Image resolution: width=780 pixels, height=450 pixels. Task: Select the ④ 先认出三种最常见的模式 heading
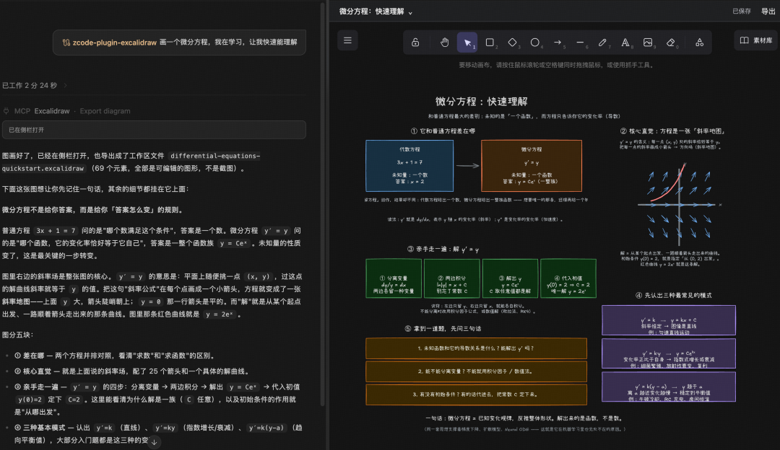point(674,296)
